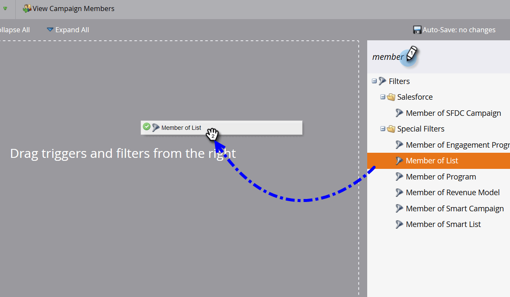Collapse the Filters tree node

click(x=374, y=81)
